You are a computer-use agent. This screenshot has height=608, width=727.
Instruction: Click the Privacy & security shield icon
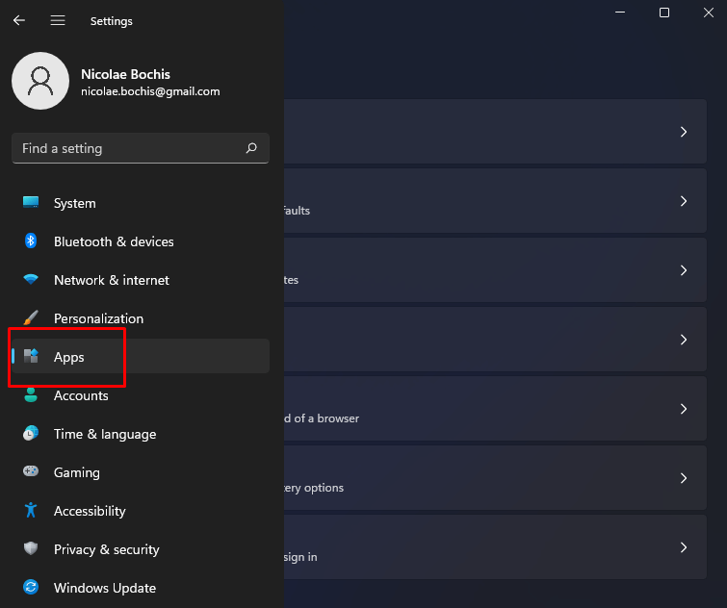click(31, 549)
